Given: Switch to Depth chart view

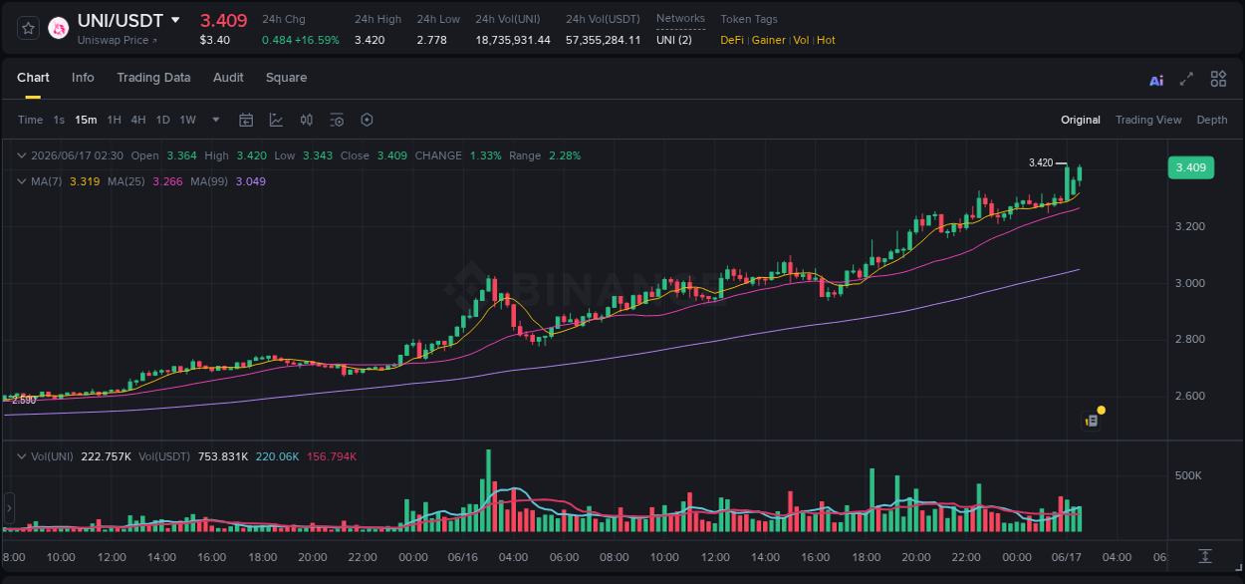Looking at the screenshot, I should [x=1212, y=120].
